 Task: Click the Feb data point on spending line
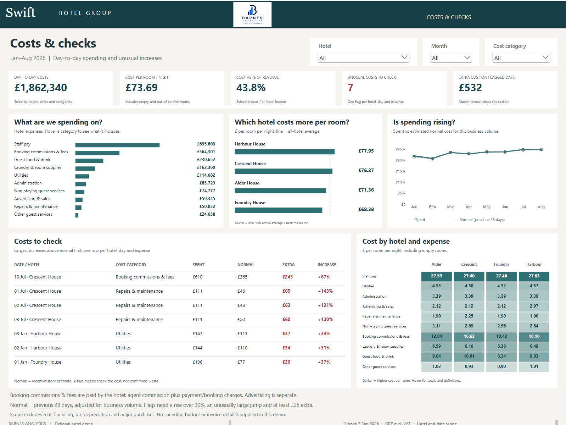tap(432, 159)
